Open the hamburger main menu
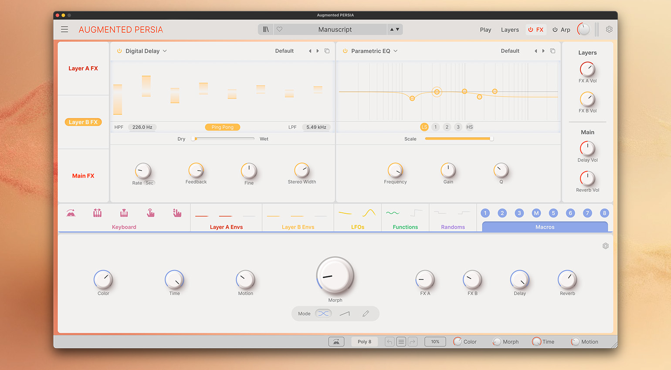This screenshot has width=671, height=370. click(64, 30)
